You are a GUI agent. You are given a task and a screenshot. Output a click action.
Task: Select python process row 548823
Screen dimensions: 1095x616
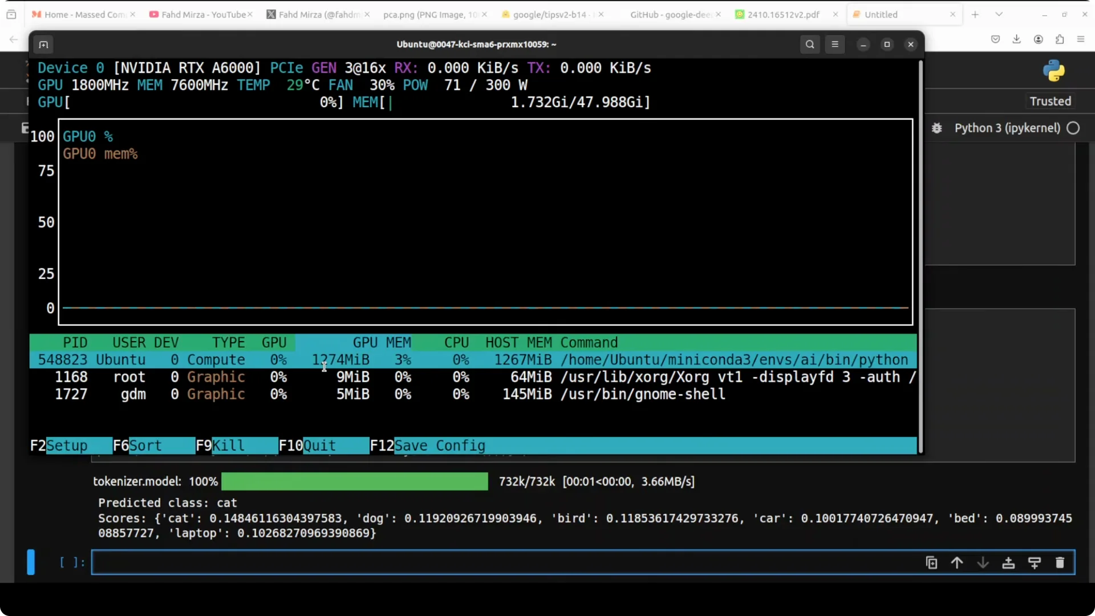tap(473, 360)
